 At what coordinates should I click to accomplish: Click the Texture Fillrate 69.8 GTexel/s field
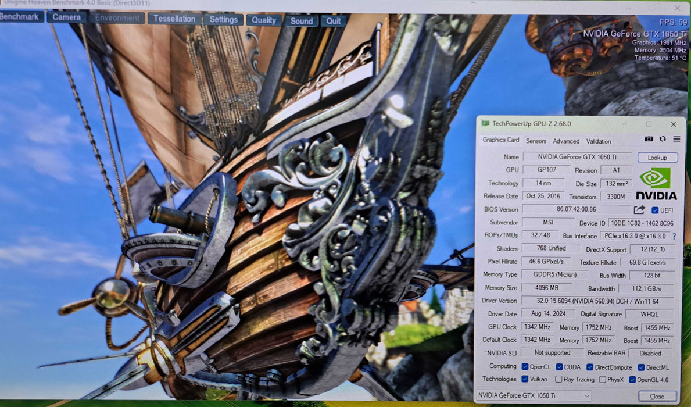647,262
